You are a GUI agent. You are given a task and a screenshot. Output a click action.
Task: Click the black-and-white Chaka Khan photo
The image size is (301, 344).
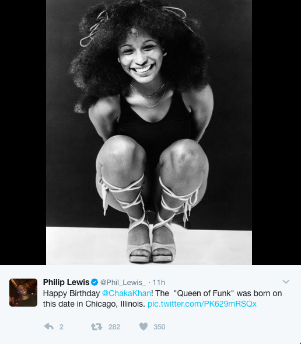point(149,133)
